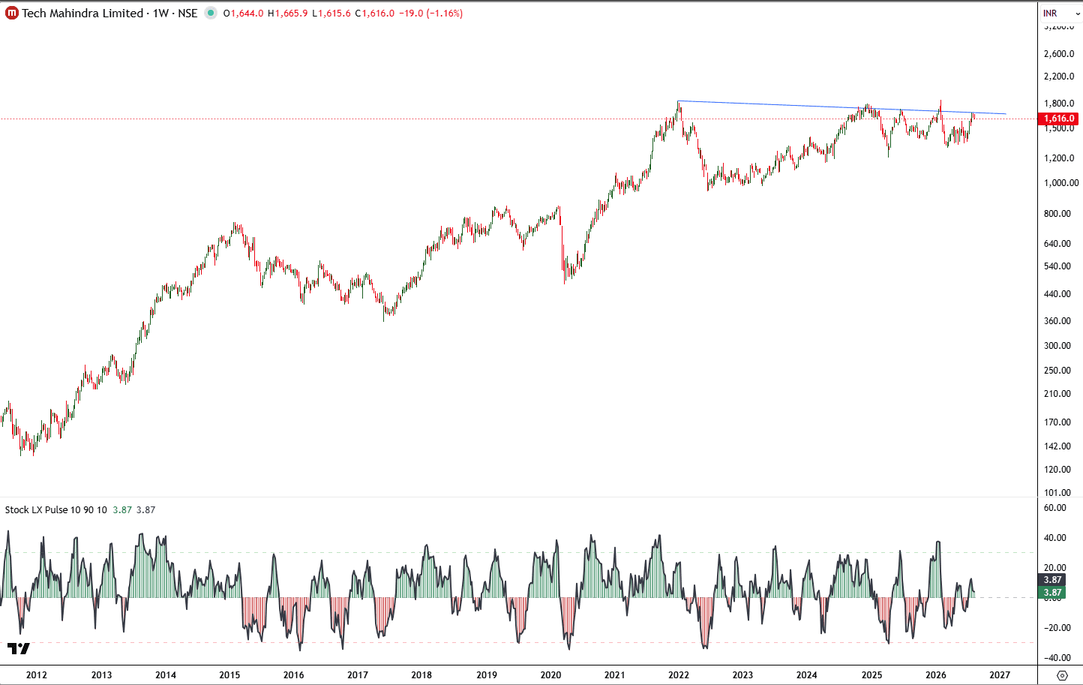The image size is (1083, 685).
Task: Click the 250.00 price scale label
Action: 1057,371
